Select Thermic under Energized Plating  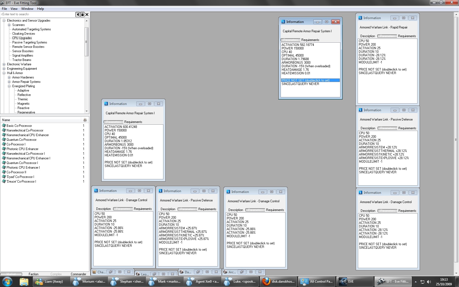23,99
